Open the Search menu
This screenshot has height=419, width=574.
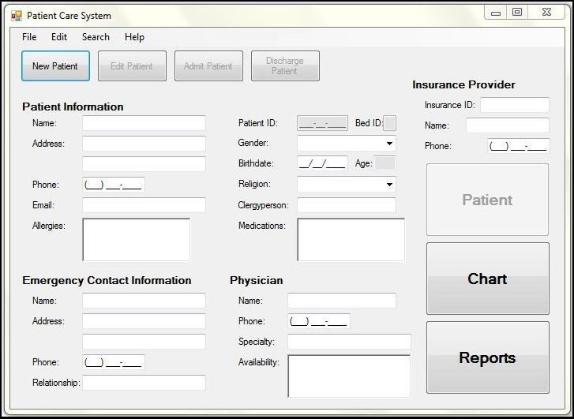tap(96, 37)
